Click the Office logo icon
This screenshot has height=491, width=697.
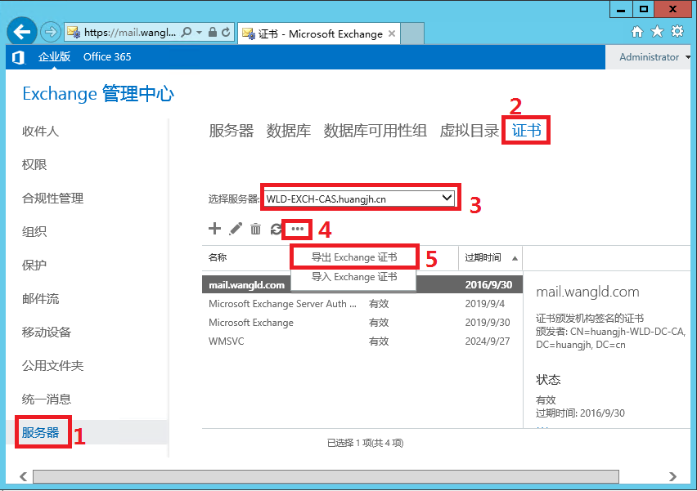pyautogui.click(x=18, y=57)
